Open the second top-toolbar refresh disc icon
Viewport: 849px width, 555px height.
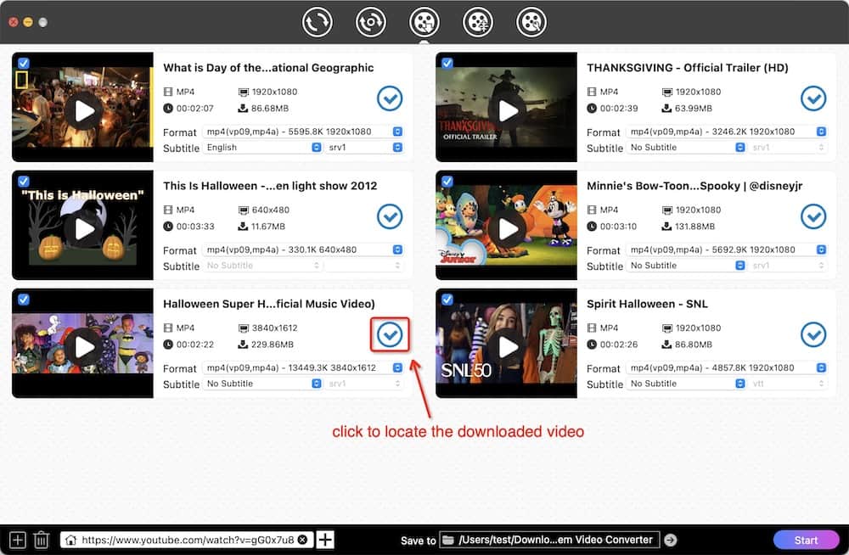pos(370,22)
